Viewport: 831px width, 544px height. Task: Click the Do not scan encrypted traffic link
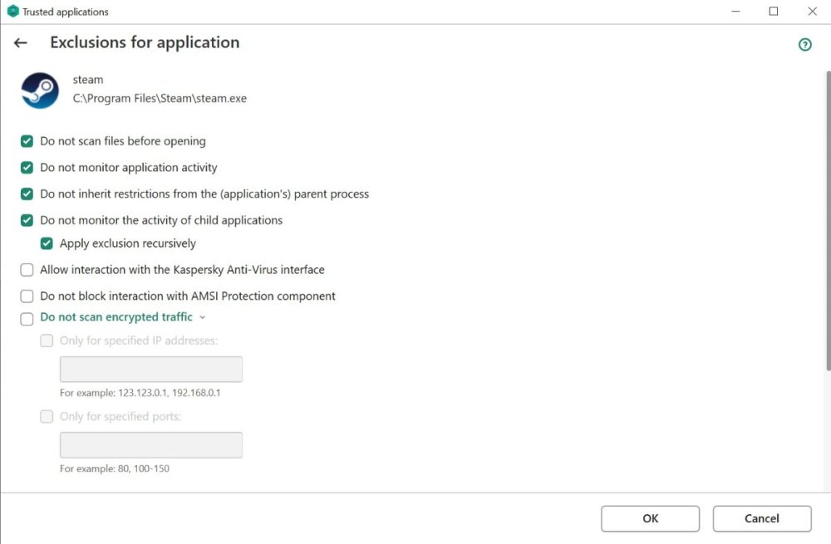(x=116, y=317)
